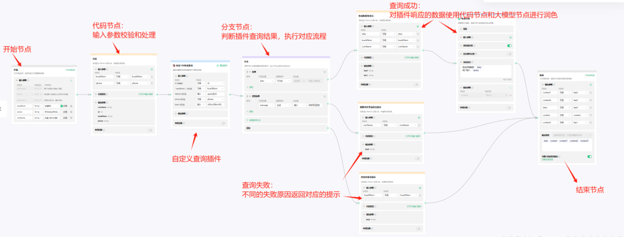624x237 pixels.
Task: Remove data row in success formatting code node
Action: (418, 34)
